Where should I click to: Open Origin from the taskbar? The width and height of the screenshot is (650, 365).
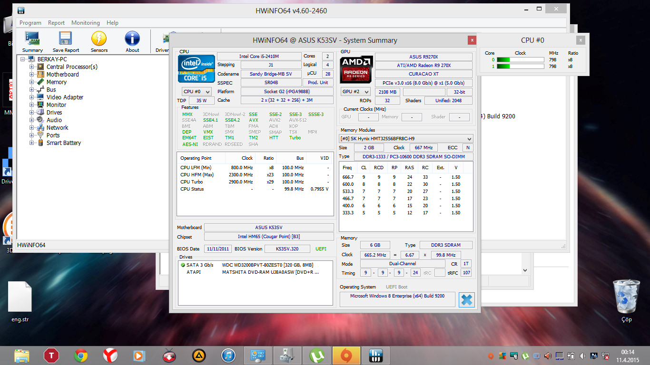tap(346, 355)
